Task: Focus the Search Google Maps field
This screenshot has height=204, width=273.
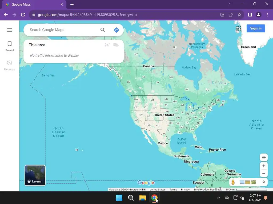Action: (63, 30)
